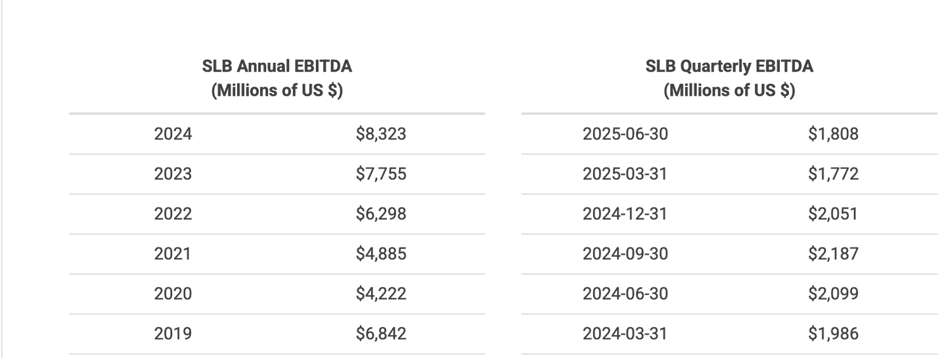Click the $4,222 EBITDA value

point(381,294)
